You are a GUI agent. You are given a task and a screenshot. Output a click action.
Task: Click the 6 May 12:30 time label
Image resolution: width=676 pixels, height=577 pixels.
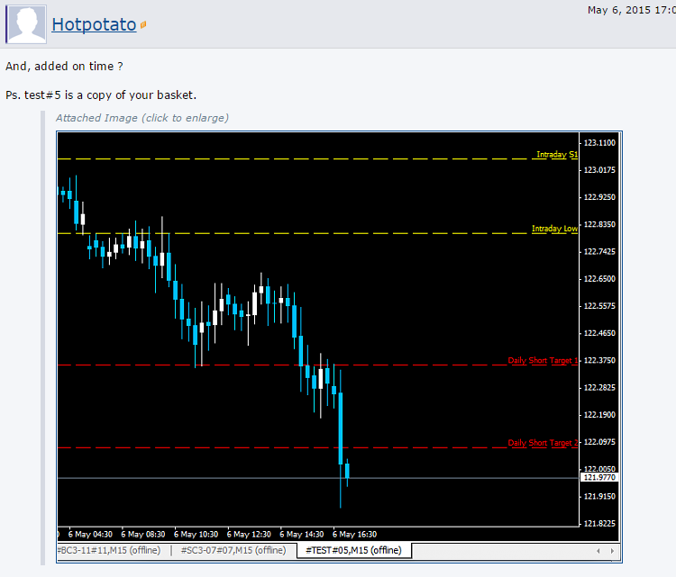pyautogui.click(x=249, y=534)
